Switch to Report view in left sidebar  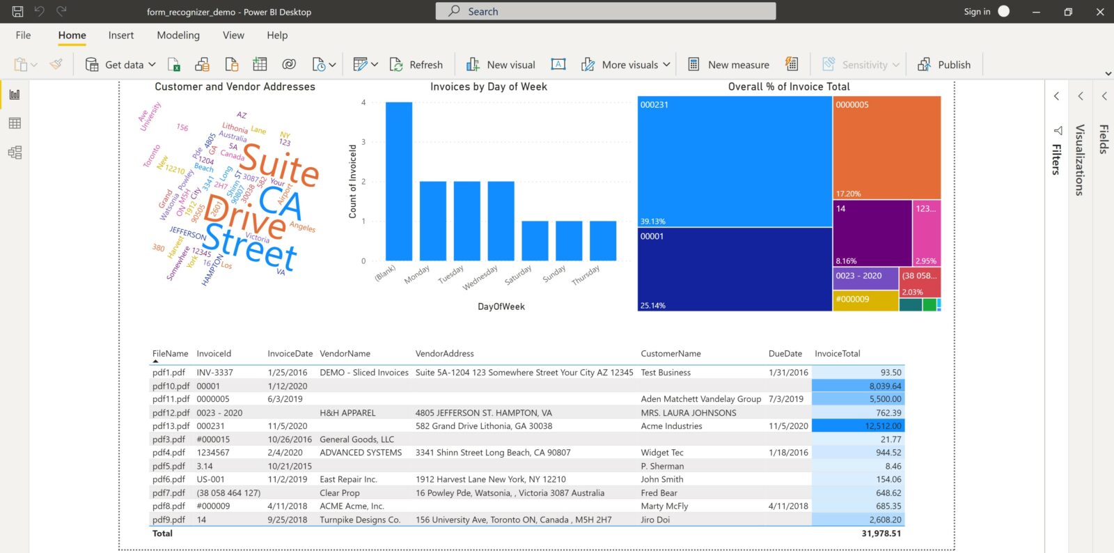15,95
